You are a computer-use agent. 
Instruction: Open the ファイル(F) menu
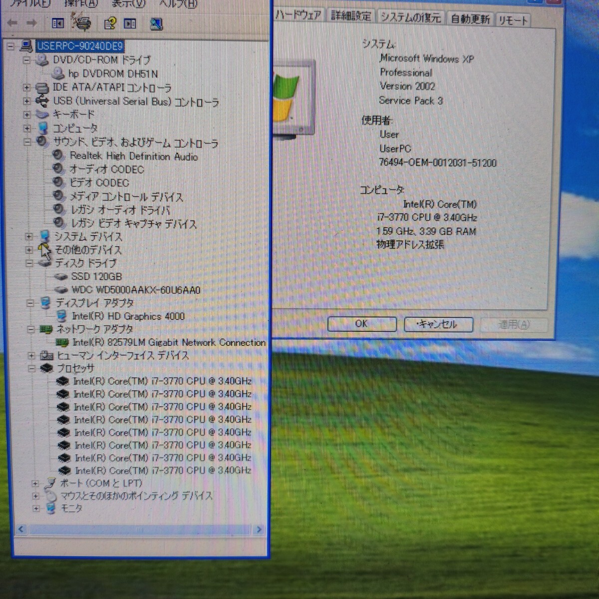(x=30, y=3)
